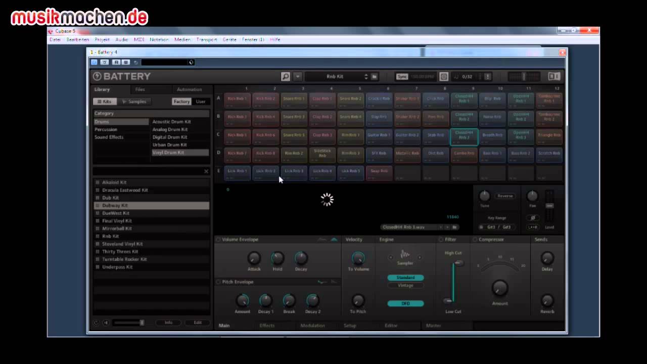Click the Attack knob

(x=254, y=258)
